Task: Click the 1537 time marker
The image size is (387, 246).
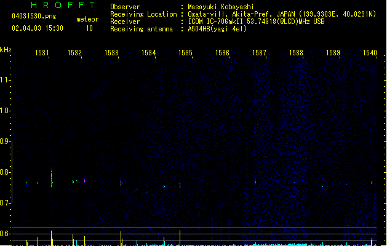Action: [x=259, y=53]
